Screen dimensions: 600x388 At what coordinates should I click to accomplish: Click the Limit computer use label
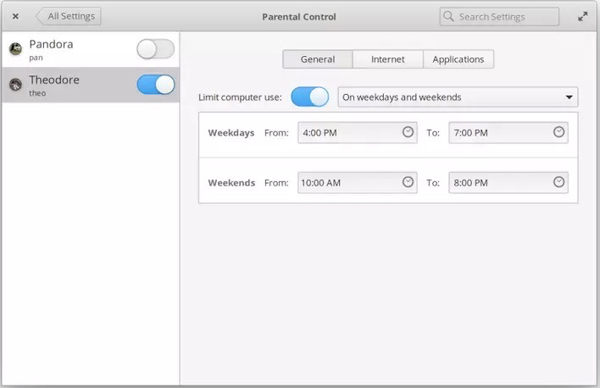click(240, 97)
